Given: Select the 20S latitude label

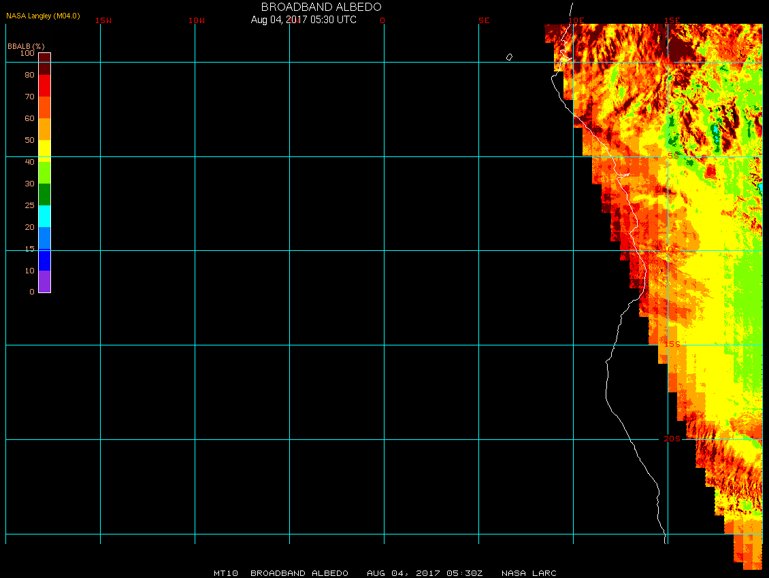Looking at the screenshot, I should pyautogui.click(x=672, y=439).
